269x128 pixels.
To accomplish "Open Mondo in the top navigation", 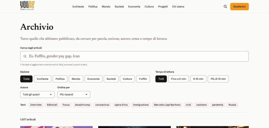I will pos(106,7).
